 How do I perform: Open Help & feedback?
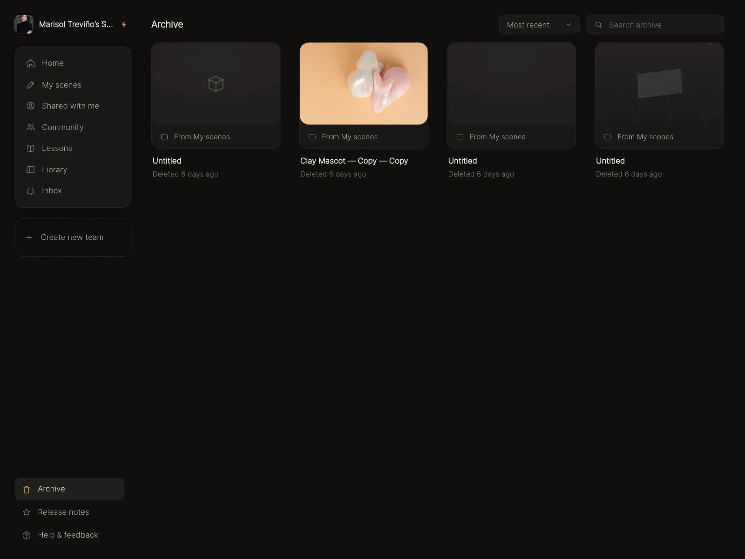tap(69, 535)
